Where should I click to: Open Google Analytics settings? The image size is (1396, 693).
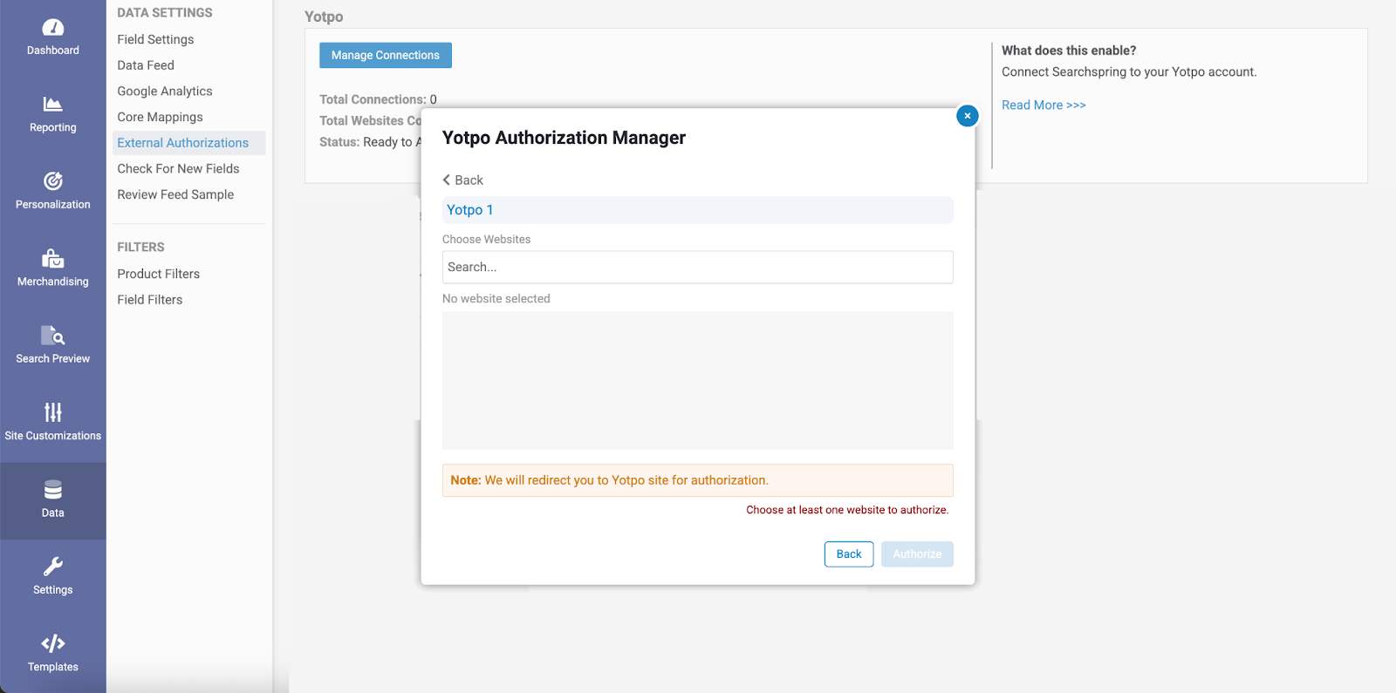(165, 92)
